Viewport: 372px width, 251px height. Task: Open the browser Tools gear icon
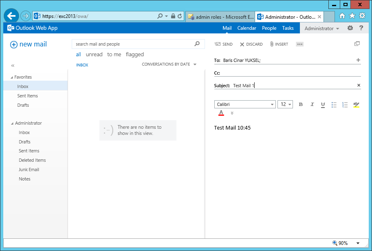click(x=362, y=16)
